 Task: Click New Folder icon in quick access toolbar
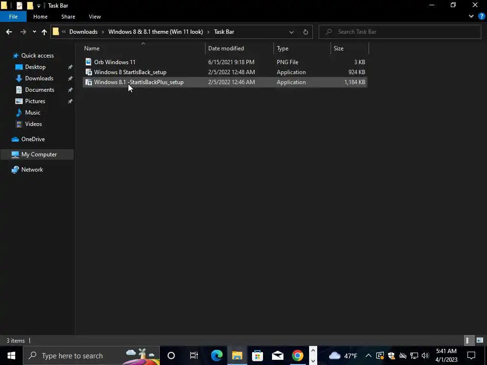click(x=30, y=6)
